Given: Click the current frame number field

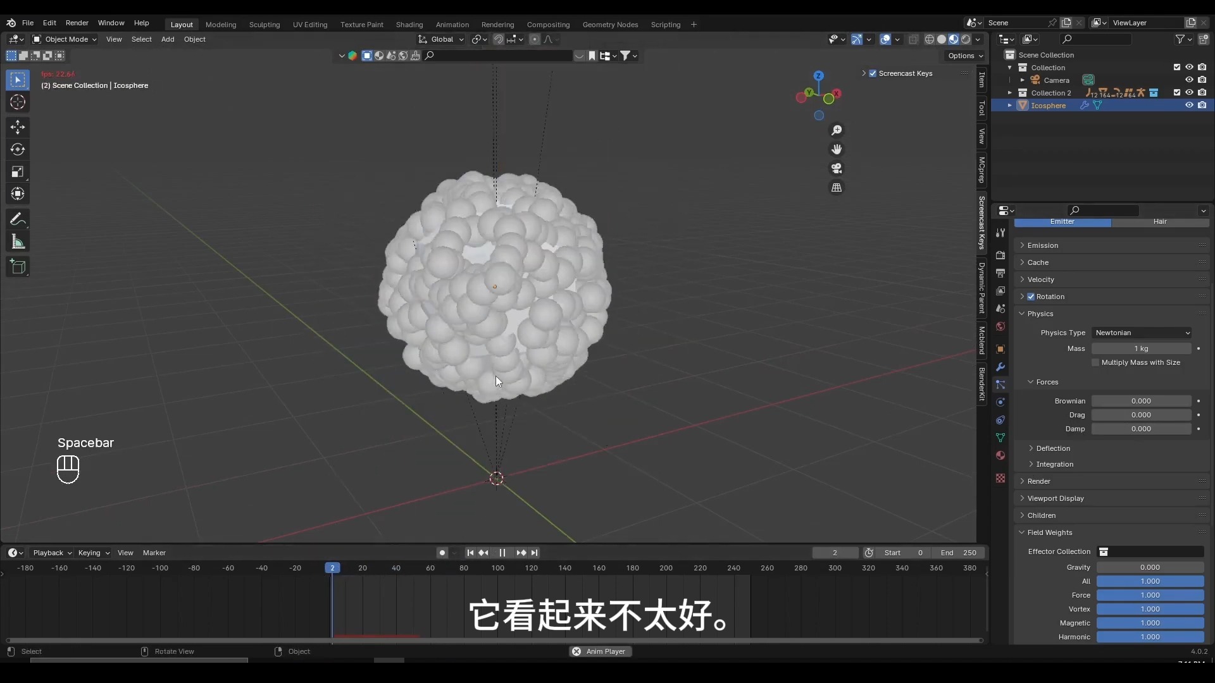Looking at the screenshot, I should (x=835, y=553).
